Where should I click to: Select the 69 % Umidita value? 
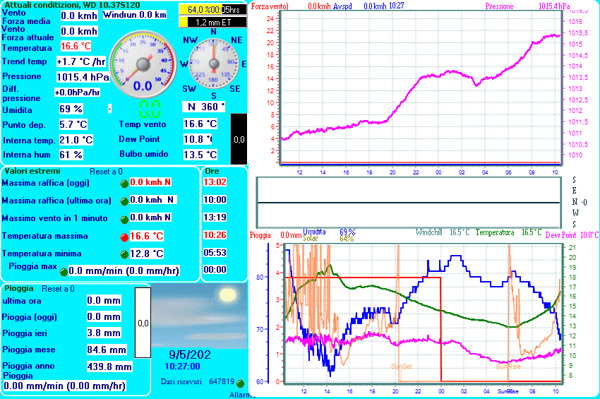pos(71,109)
